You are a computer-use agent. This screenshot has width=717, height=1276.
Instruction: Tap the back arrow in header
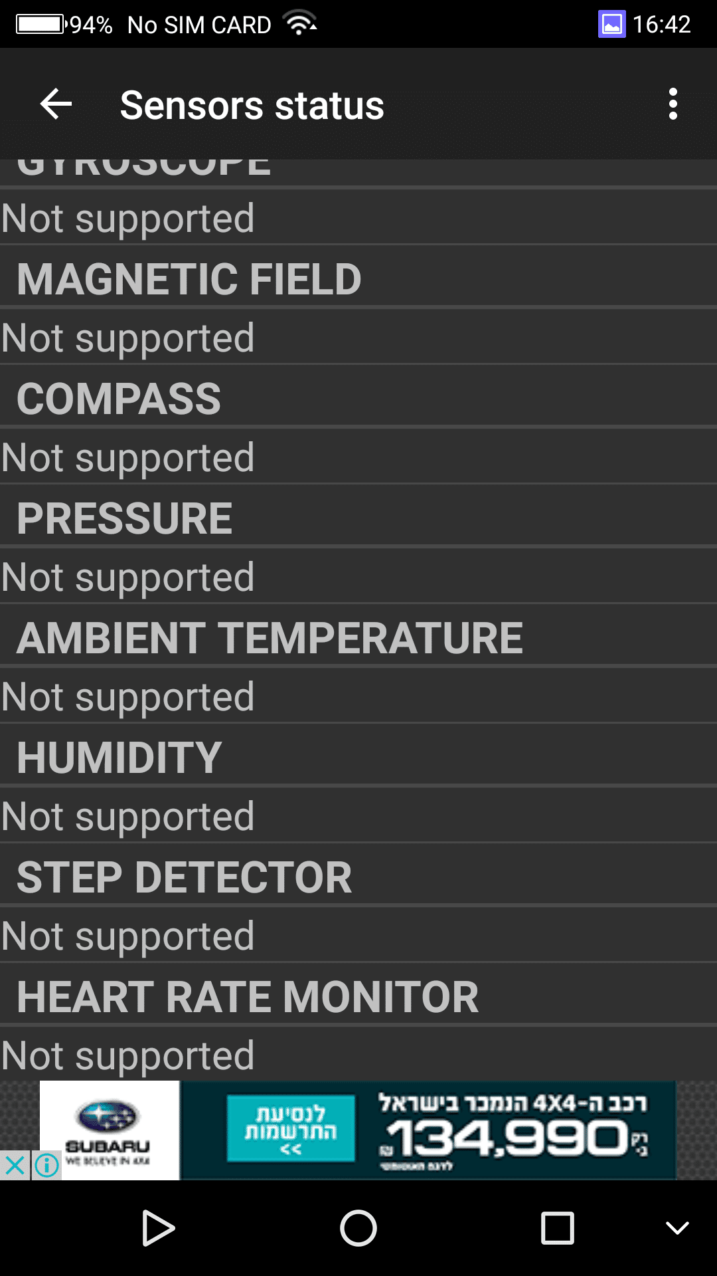(x=56, y=104)
